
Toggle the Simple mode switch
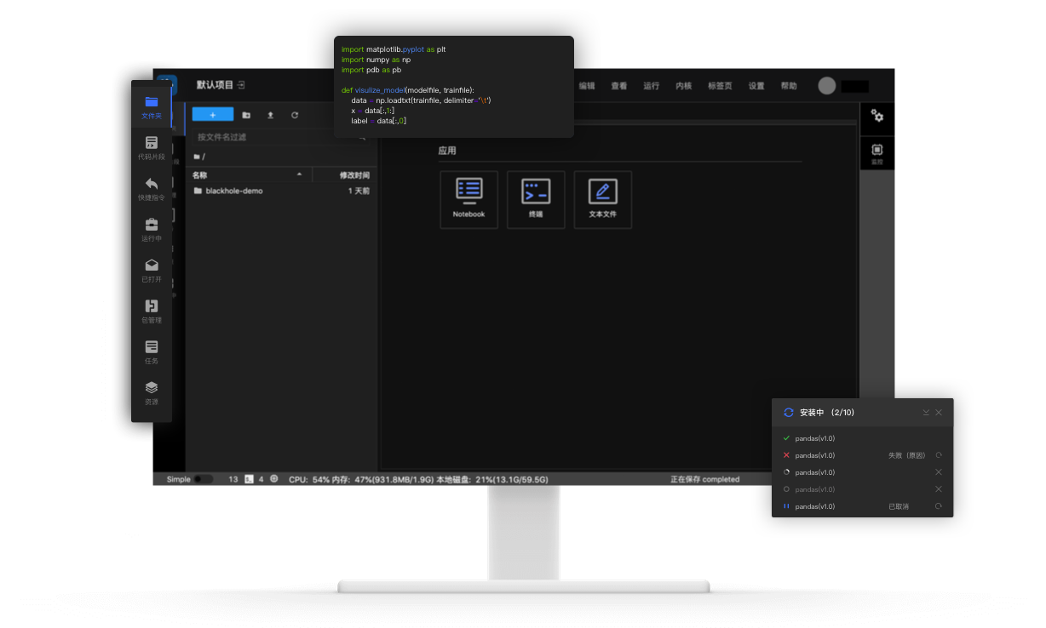pos(204,478)
